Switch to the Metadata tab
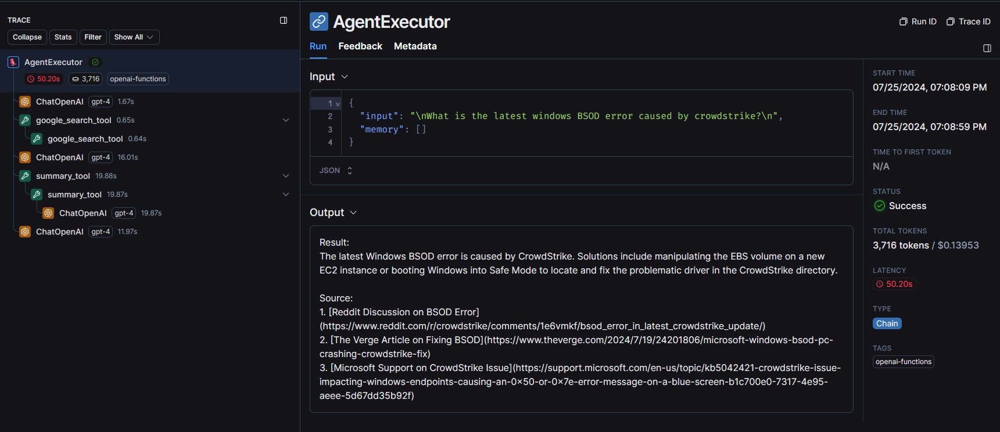 click(415, 46)
